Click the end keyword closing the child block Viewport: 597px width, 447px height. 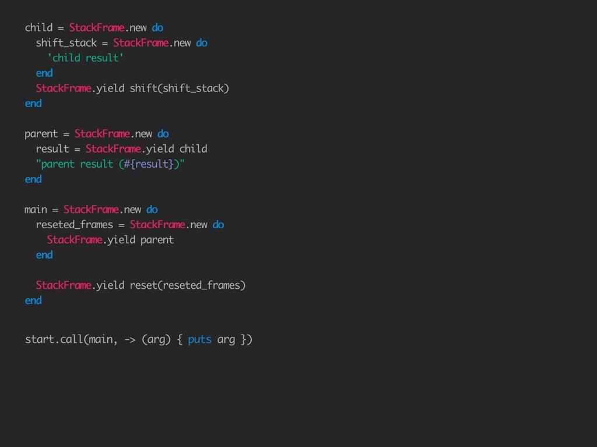[x=33, y=104]
